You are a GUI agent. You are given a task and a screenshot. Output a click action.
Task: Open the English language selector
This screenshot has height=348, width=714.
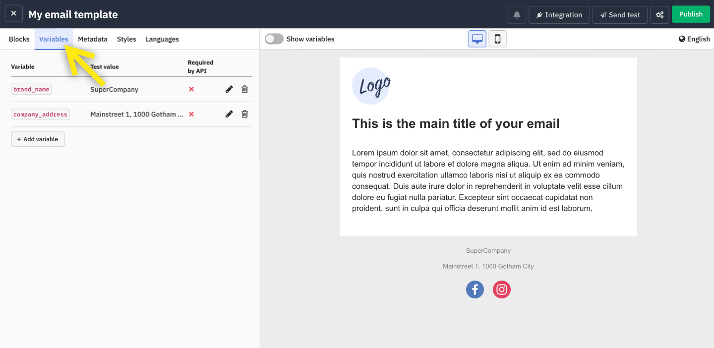click(694, 39)
